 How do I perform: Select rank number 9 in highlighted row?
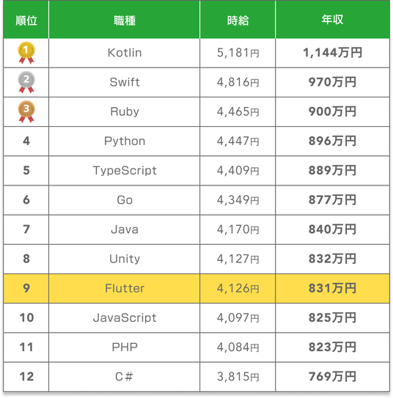(x=26, y=288)
